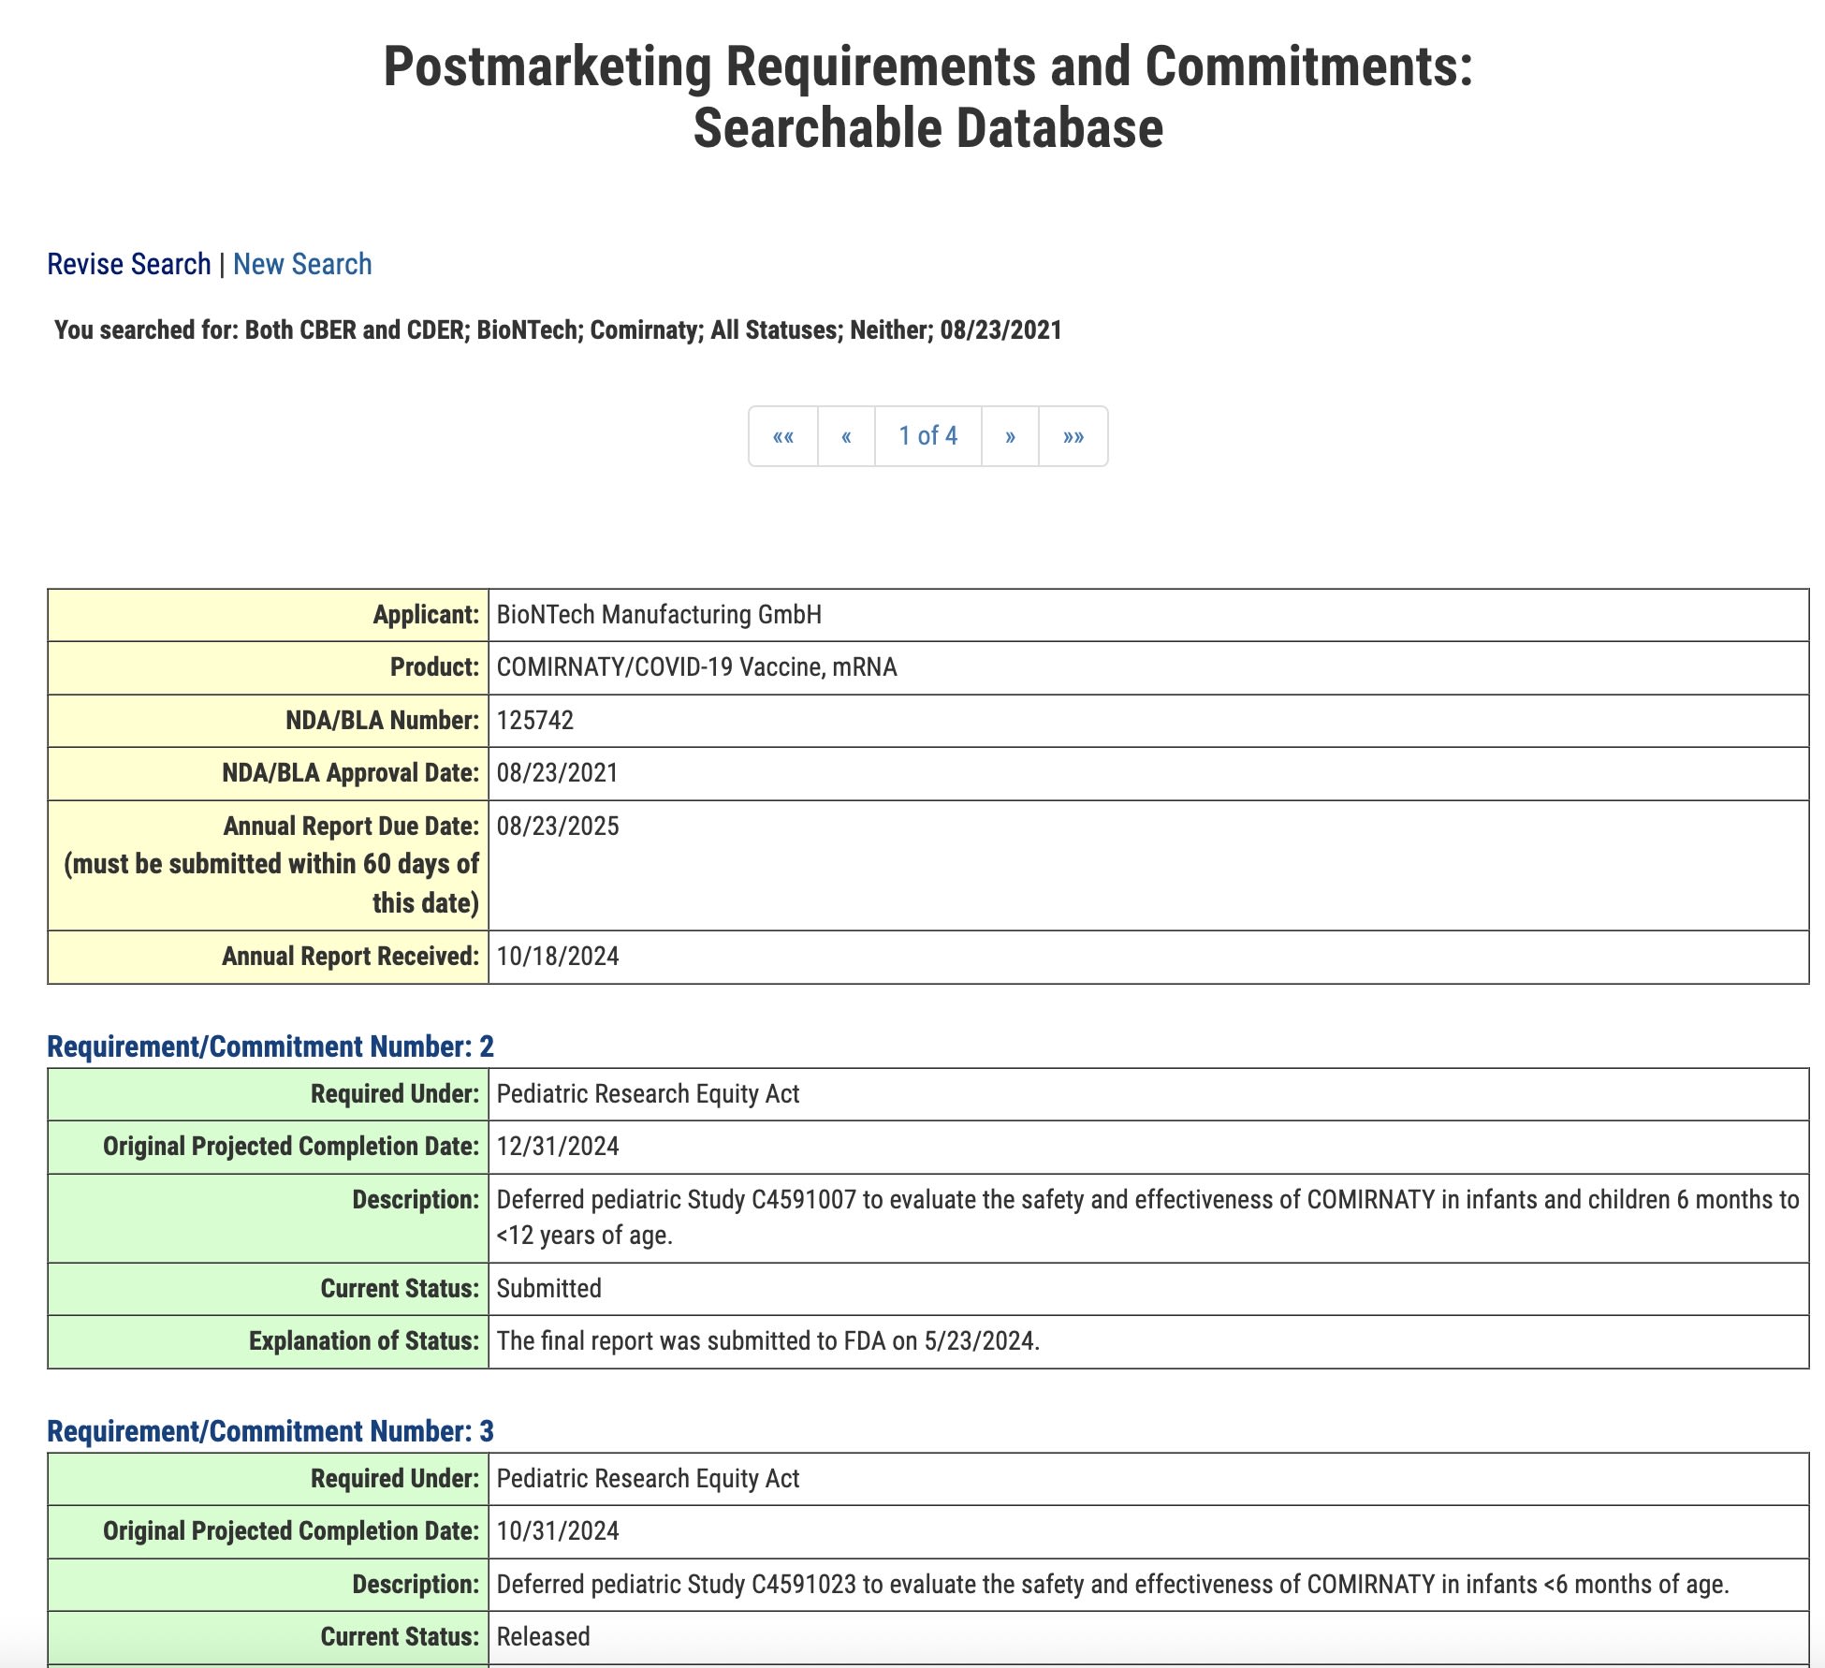The image size is (1825, 1668).
Task: Click current status 'Submitted'
Action: coord(548,1289)
